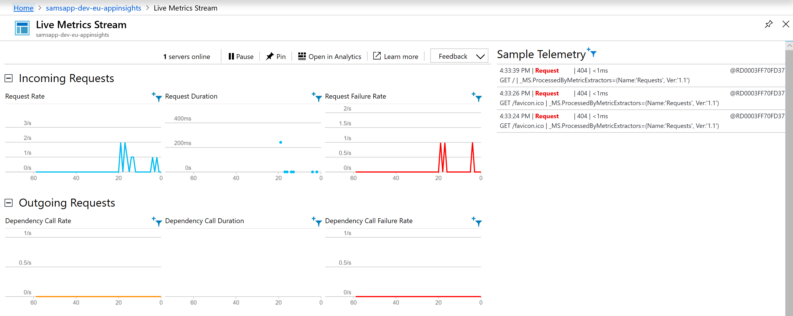Click the Pin toolbar button
793x316 pixels.
pos(276,57)
